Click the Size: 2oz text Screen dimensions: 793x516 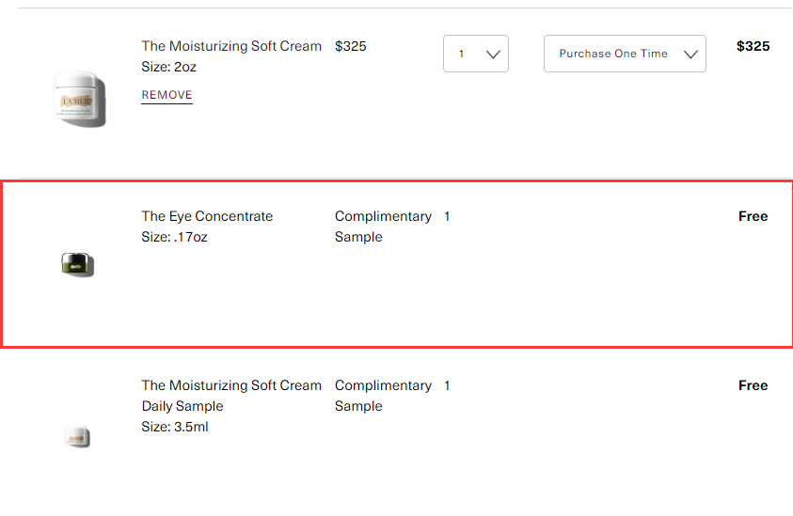169,67
